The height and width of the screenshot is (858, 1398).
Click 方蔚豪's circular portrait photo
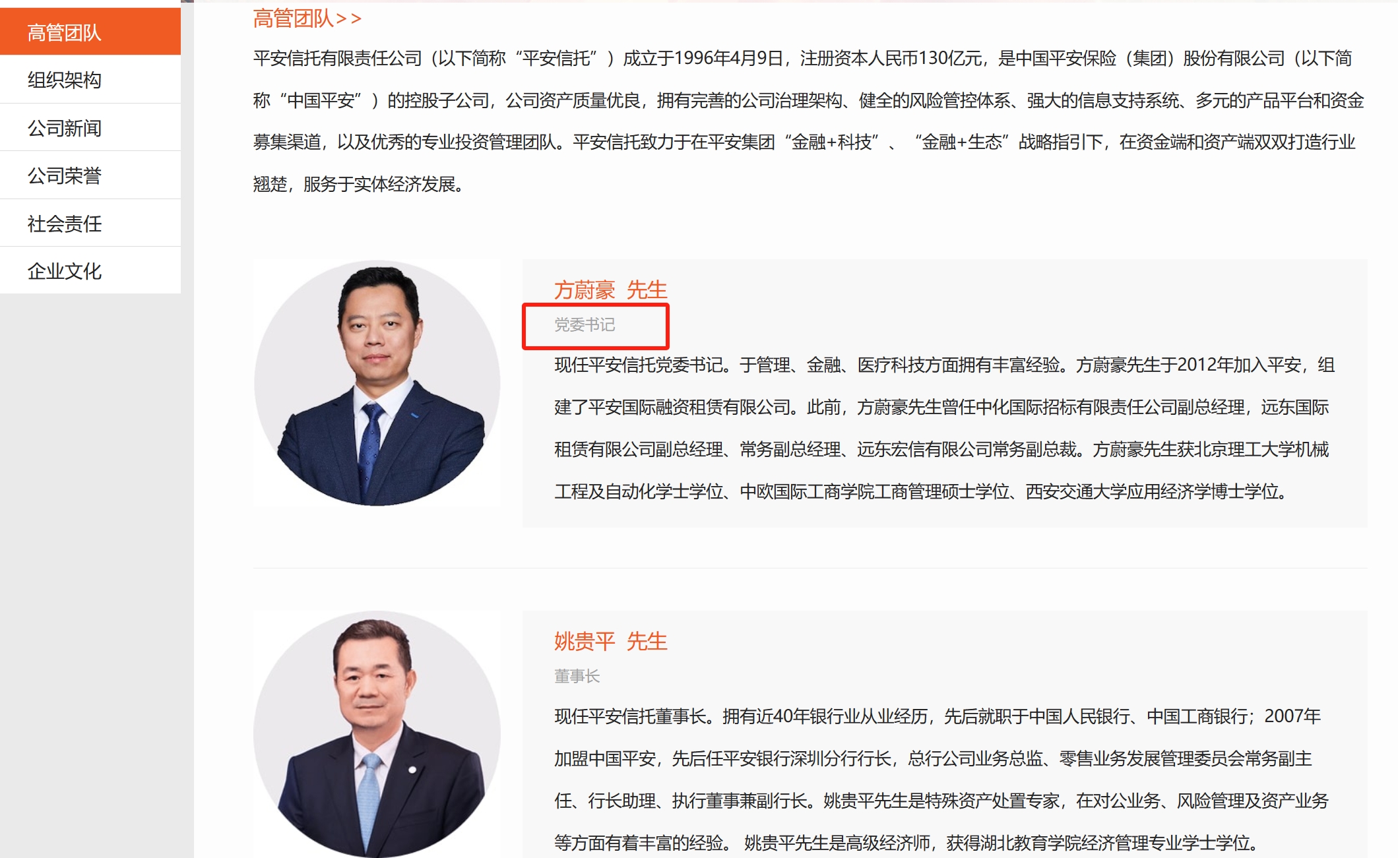coord(377,383)
